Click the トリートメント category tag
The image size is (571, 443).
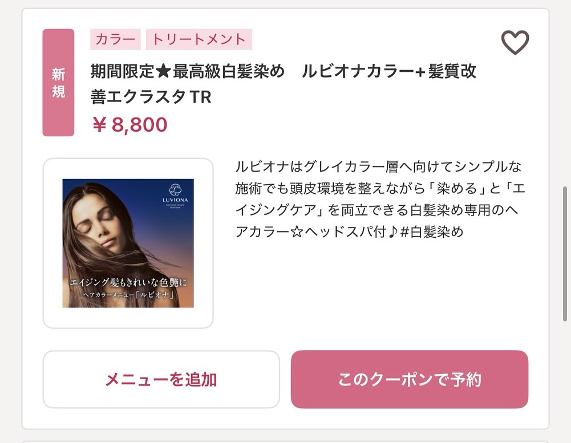tap(199, 39)
